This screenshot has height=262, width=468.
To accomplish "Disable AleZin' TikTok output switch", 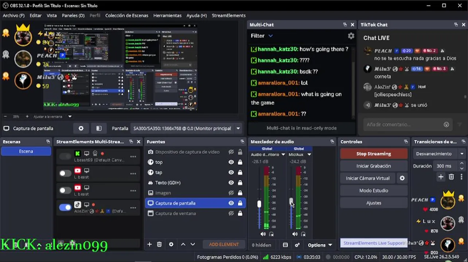I will [x=65, y=207].
